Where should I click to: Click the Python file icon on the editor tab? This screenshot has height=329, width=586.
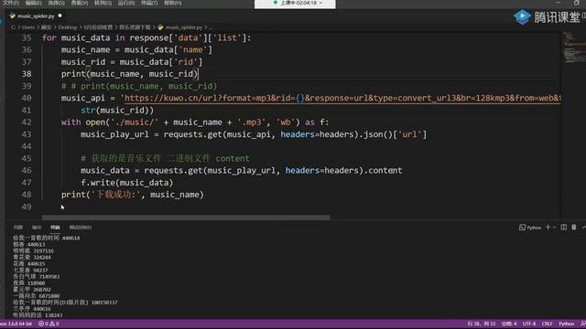pos(12,16)
